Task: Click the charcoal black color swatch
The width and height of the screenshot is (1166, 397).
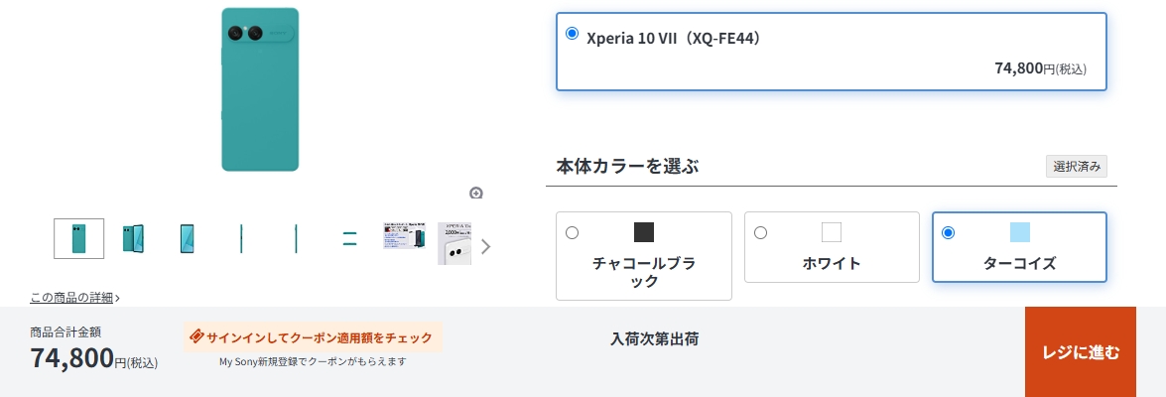Action: point(644,232)
